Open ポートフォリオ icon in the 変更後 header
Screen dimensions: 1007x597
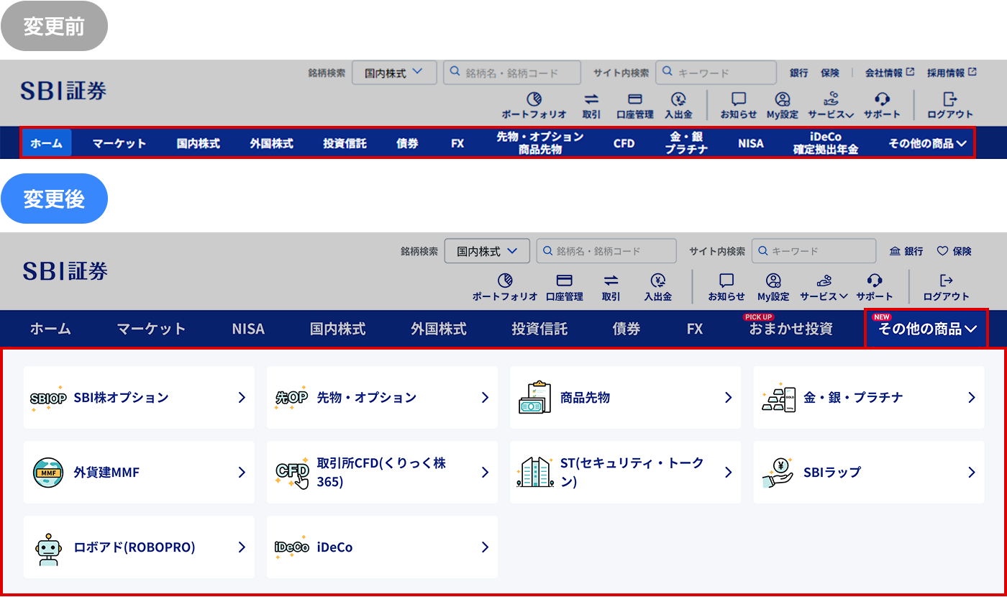pos(505,281)
